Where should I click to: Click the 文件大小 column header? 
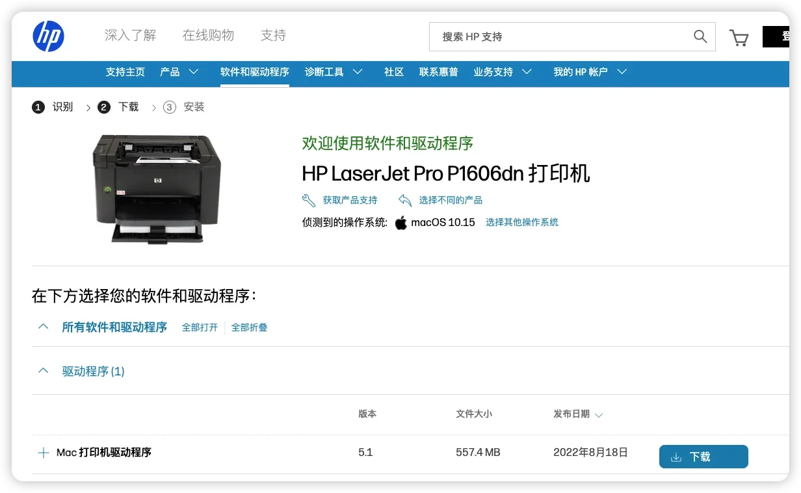[x=474, y=414]
